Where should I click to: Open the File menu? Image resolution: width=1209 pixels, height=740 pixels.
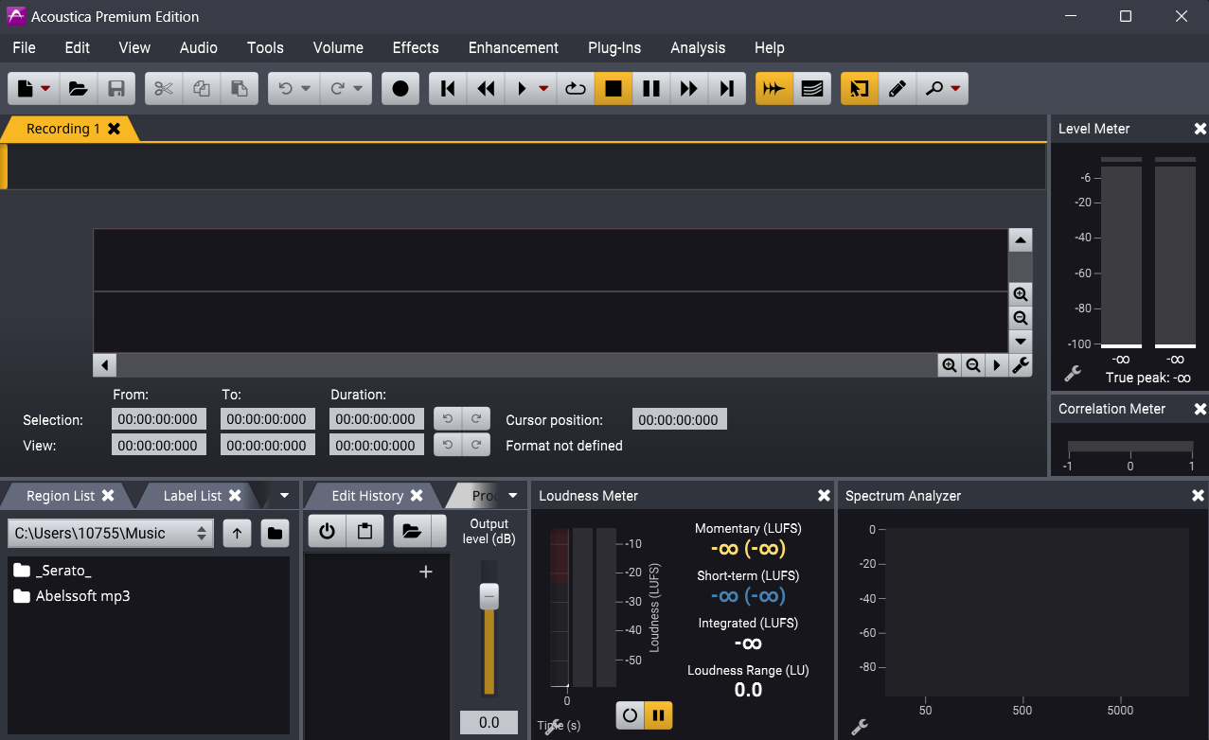(x=25, y=47)
